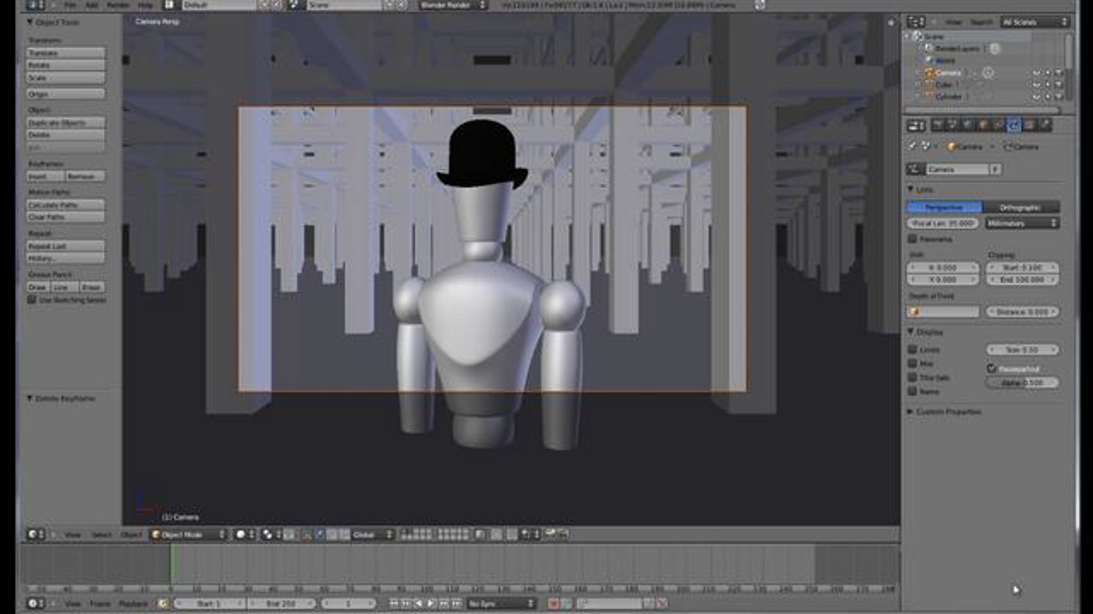
Task: Open the Select menu in 3D view header
Action: tap(101, 535)
